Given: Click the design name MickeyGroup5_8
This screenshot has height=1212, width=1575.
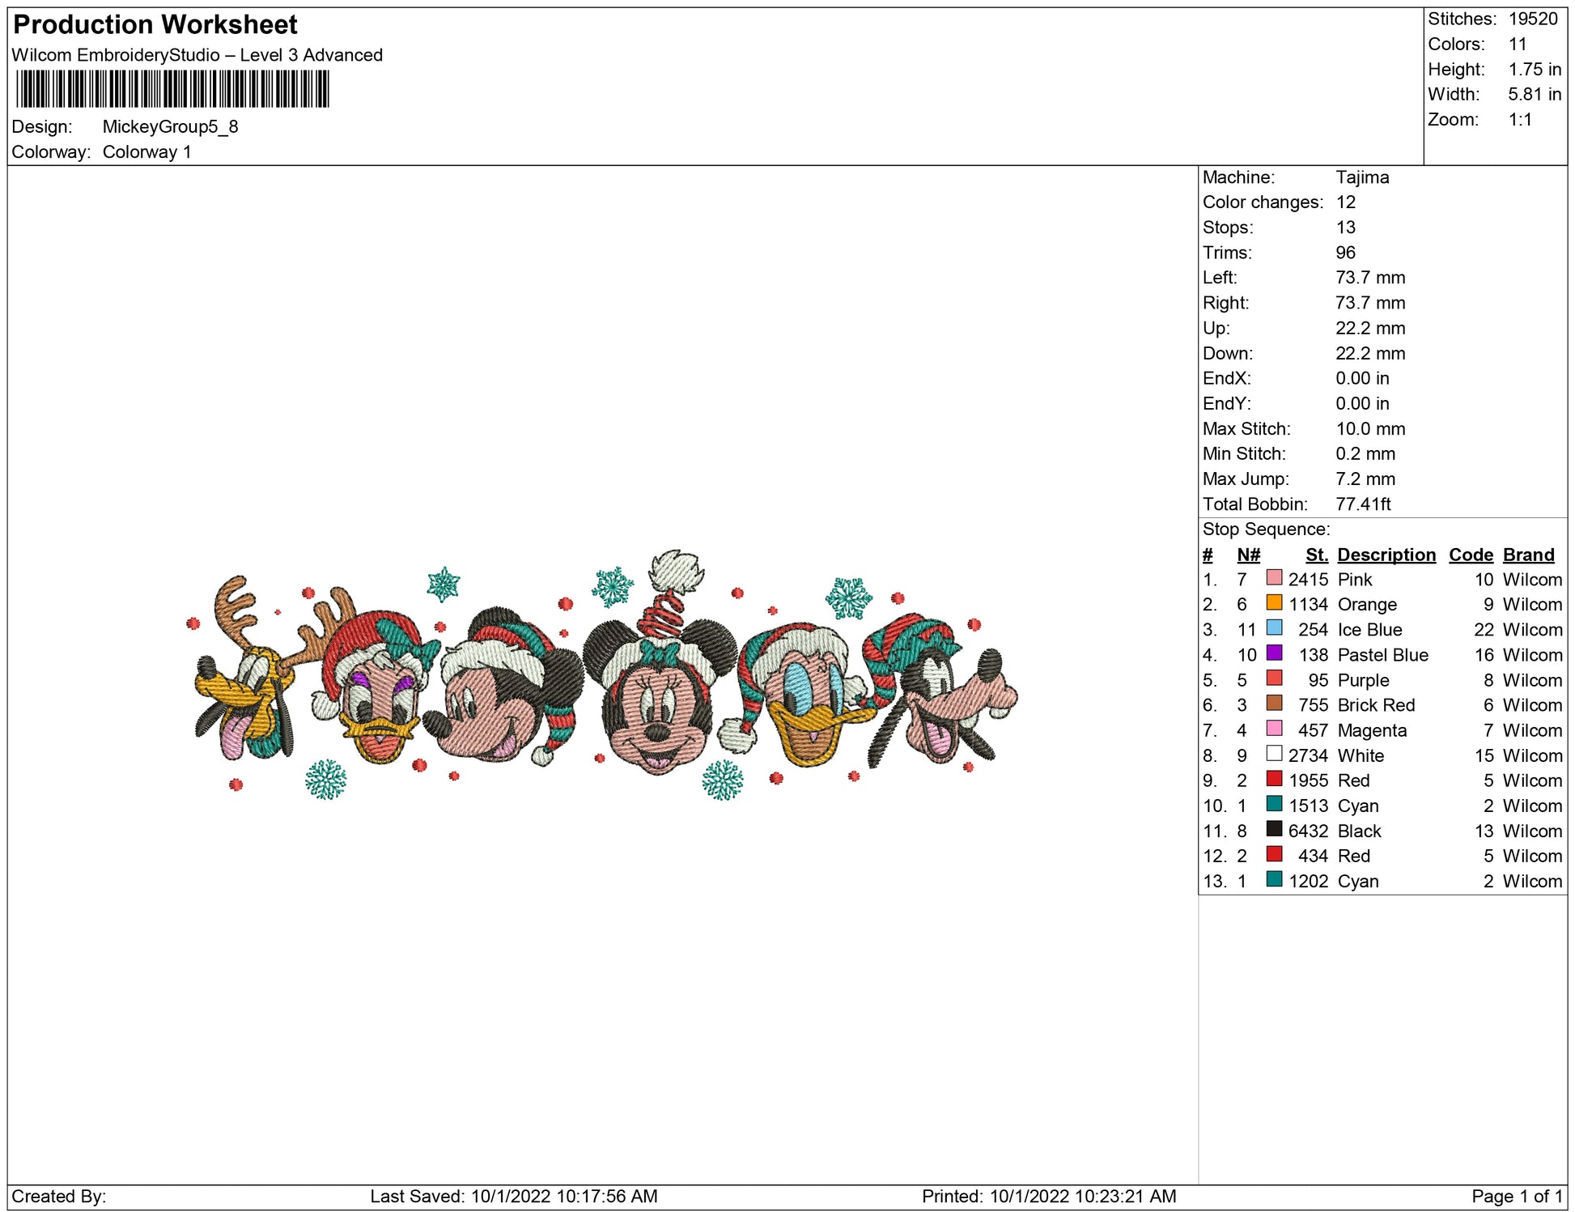Looking at the screenshot, I should pos(170,127).
